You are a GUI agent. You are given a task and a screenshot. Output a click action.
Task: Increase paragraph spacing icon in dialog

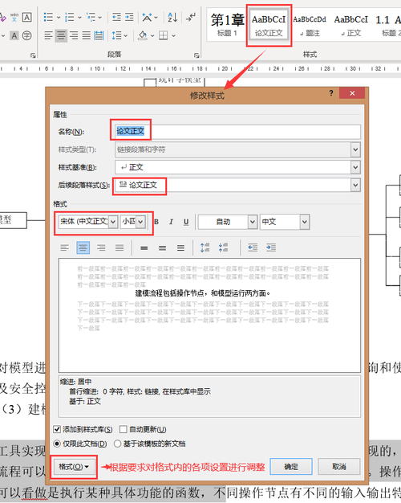[205, 247]
